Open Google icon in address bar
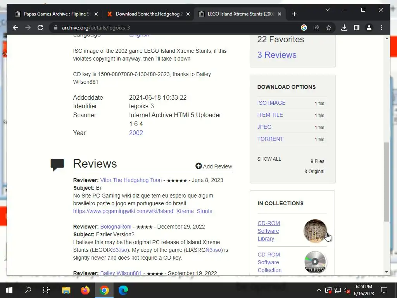This screenshot has height=298, width=397. click(304, 28)
